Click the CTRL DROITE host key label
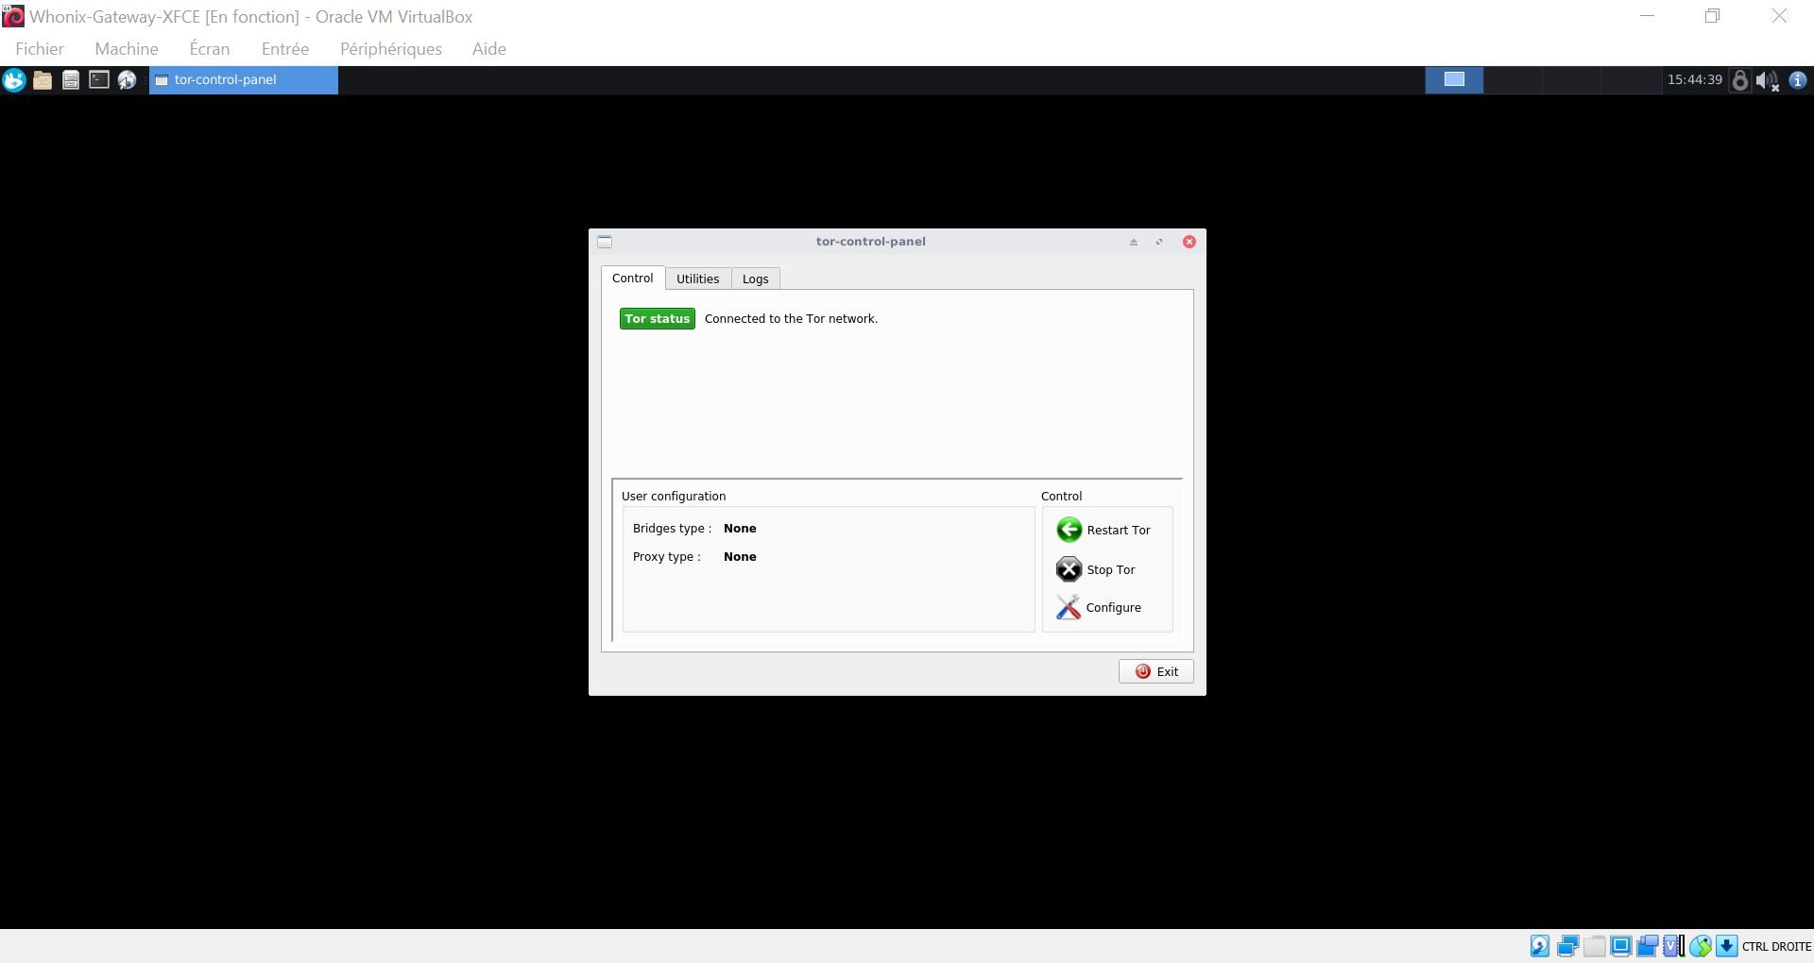This screenshot has width=1814, height=963. click(1777, 947)
